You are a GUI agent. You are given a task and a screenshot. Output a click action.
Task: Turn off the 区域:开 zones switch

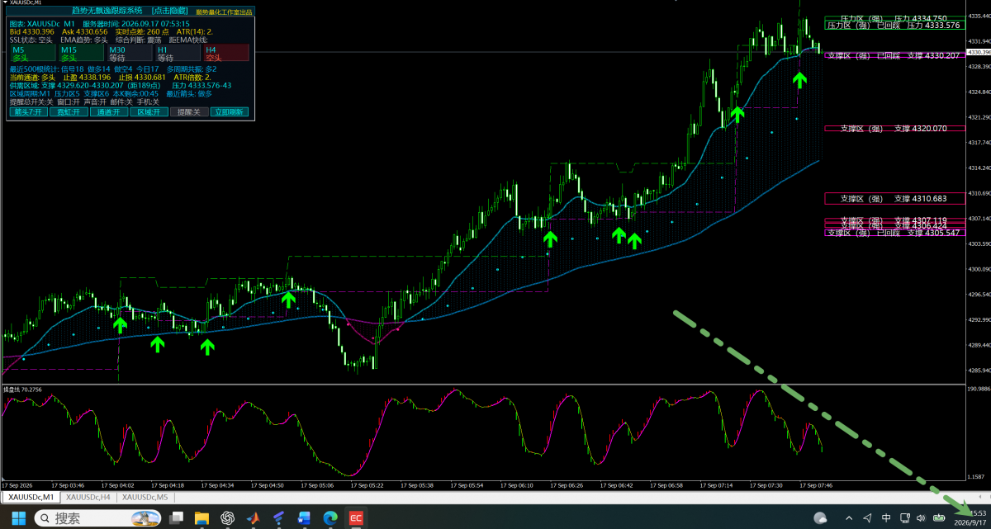149,112
